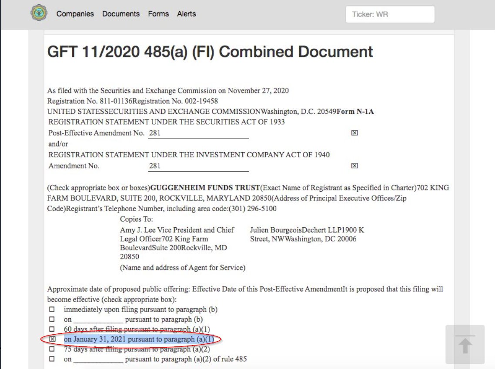Check '75 days after filing' (a)(2) box
The image size is (495, 369).
52,349
